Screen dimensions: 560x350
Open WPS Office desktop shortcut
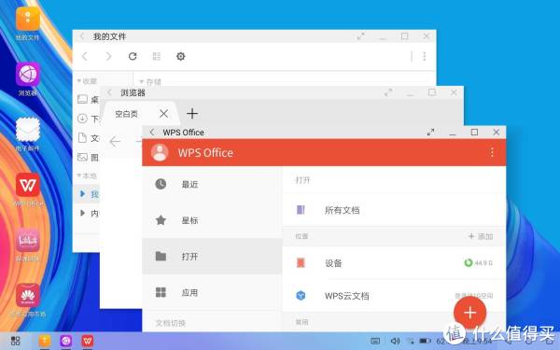coord(27,186)
